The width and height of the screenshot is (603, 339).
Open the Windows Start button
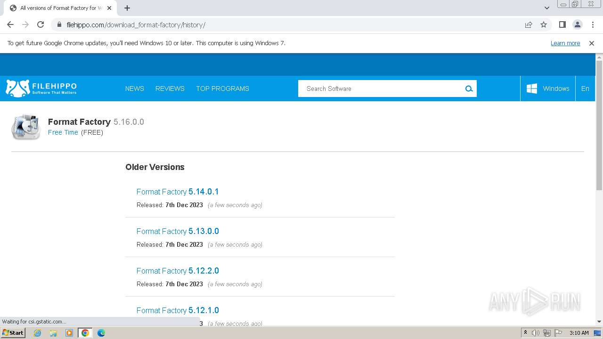point(13,333)
